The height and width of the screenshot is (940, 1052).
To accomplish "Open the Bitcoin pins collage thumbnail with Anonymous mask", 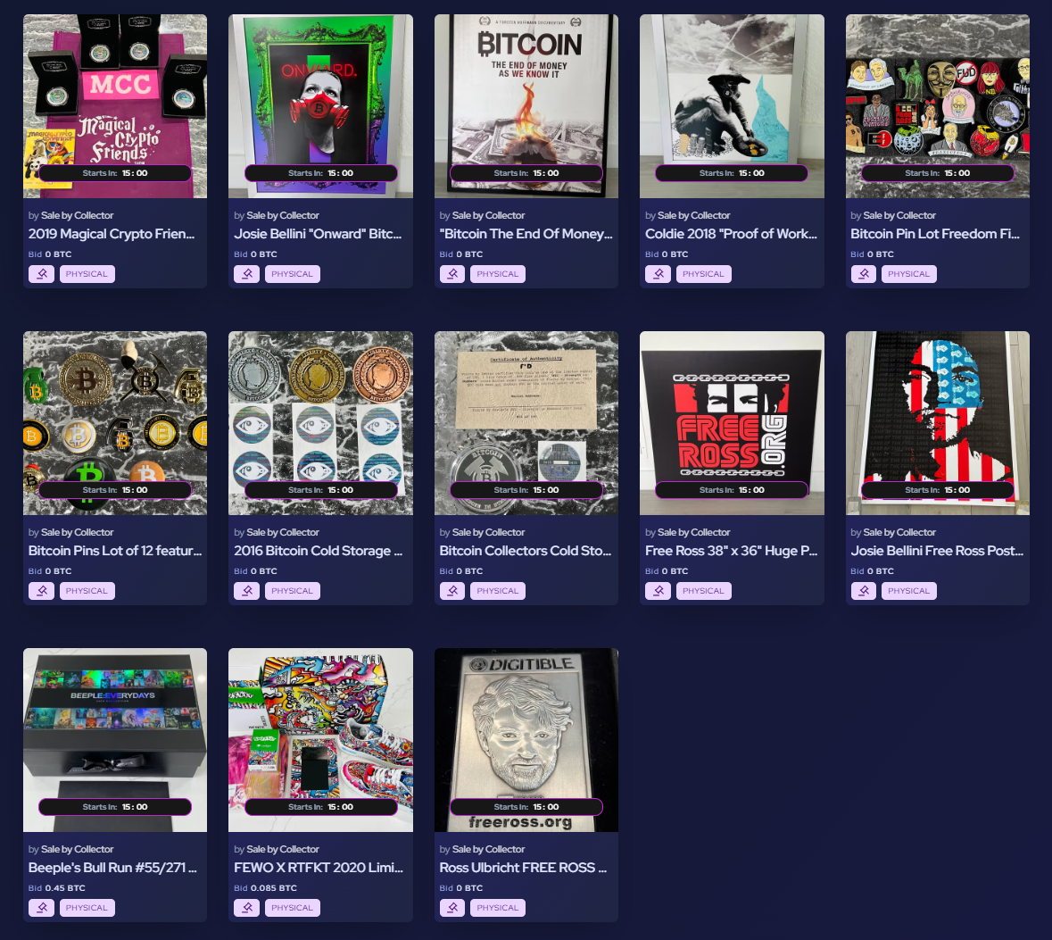I will click(x=937, y=106).
